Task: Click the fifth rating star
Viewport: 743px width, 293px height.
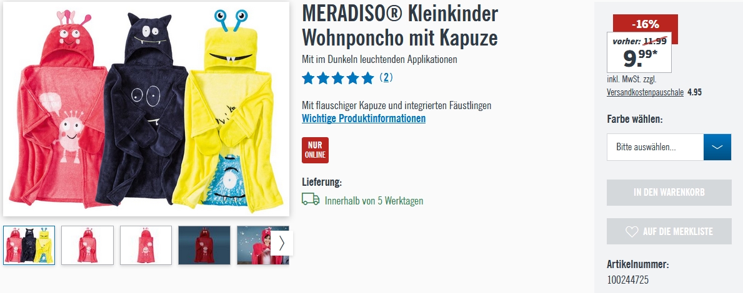Action: coord(367,78)
